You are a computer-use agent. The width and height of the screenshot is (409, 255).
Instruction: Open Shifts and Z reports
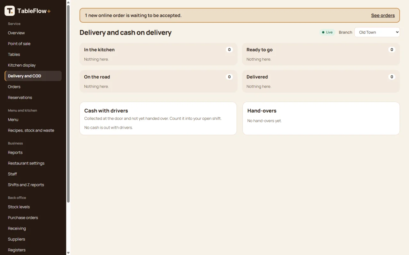[x=33, y=185]
